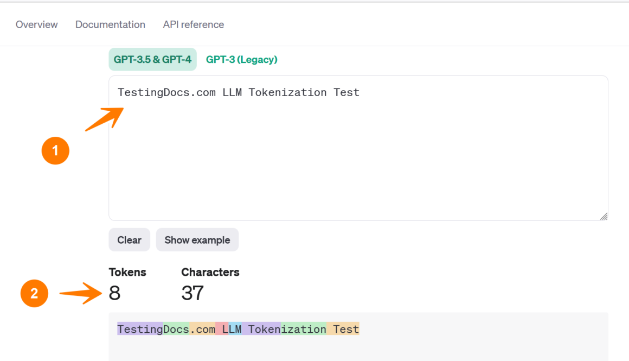Screen dimensions: 629x361
Task: Click the blue highlighted "LM" token
Action: pos(235,329)
